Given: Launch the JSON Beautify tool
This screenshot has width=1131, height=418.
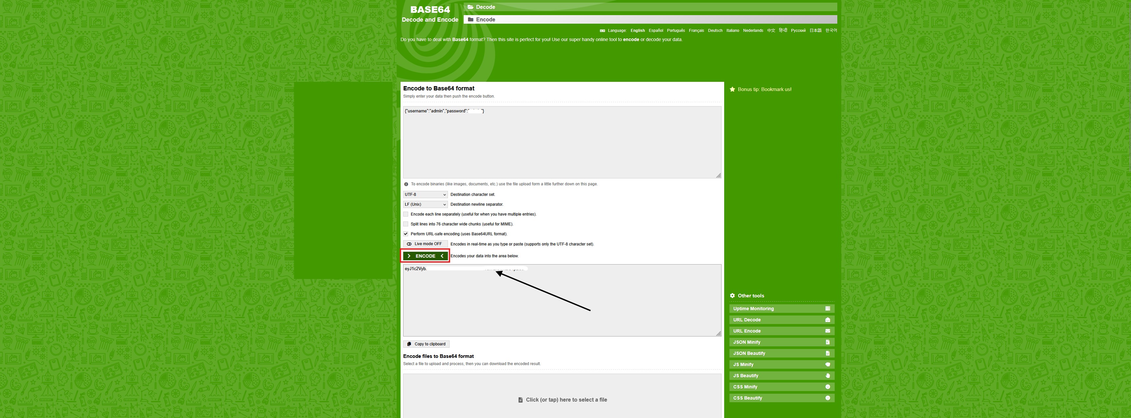Looking at the screenshot, I should [x=781, y=354].
